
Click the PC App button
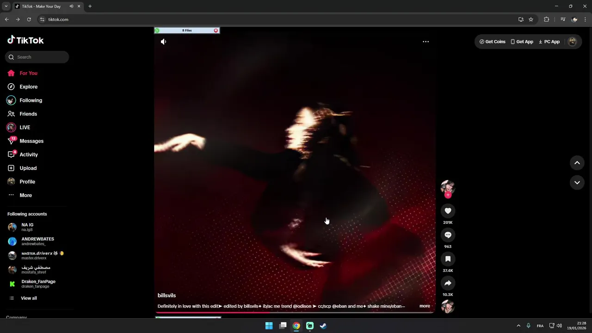(549, 42)
